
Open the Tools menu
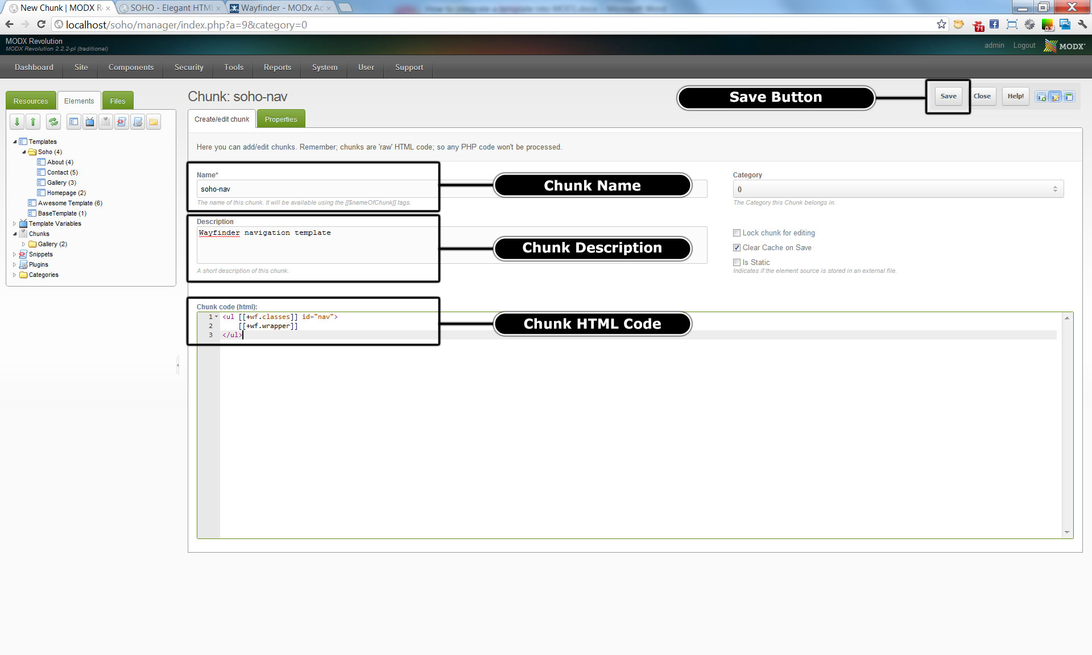pyautogui.click(x=234, y=67)
